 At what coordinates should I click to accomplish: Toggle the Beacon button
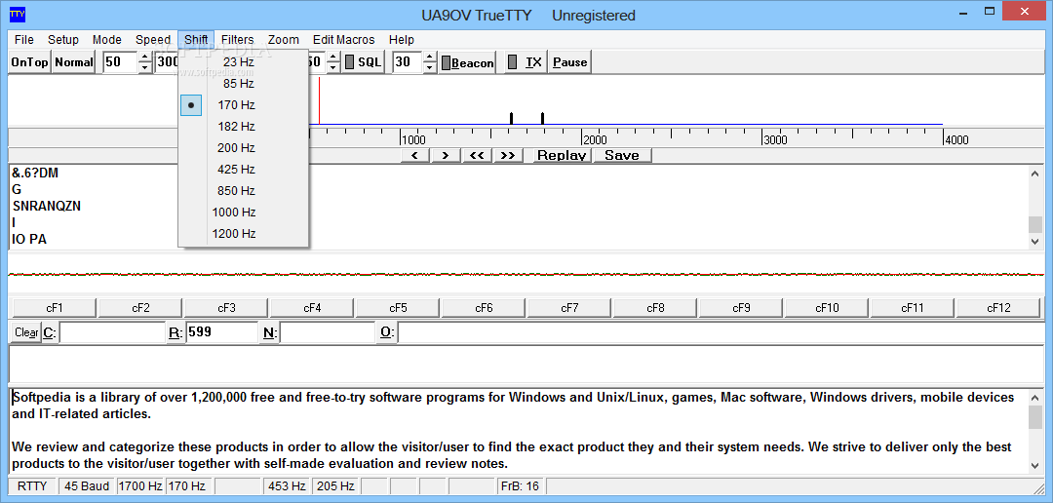(467, 62)
